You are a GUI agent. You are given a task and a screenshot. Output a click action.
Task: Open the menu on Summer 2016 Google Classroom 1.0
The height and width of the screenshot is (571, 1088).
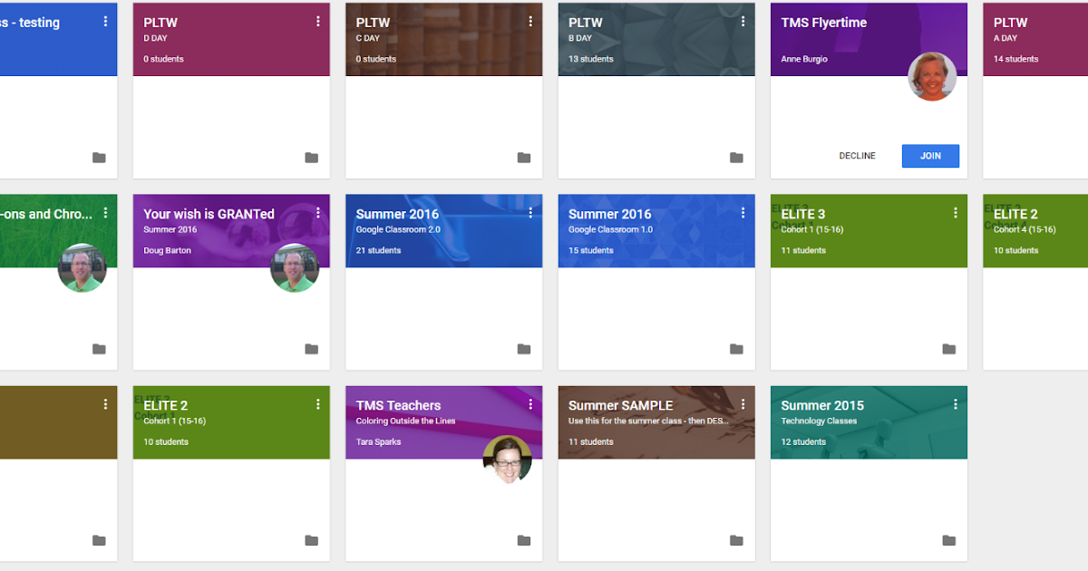click(743, 212)
